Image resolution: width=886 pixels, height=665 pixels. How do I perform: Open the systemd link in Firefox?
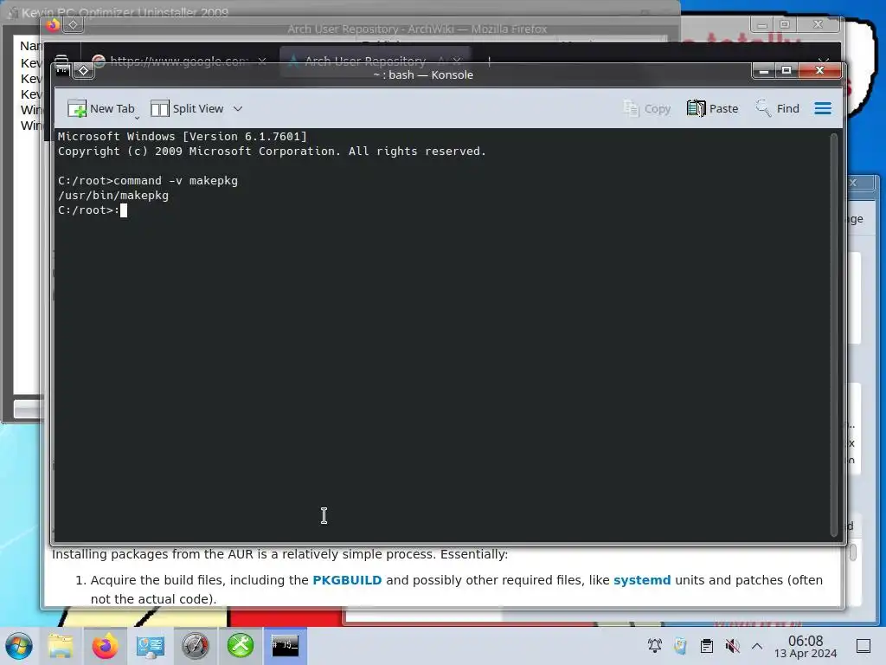pyautogui.click(x=642, y=580)
